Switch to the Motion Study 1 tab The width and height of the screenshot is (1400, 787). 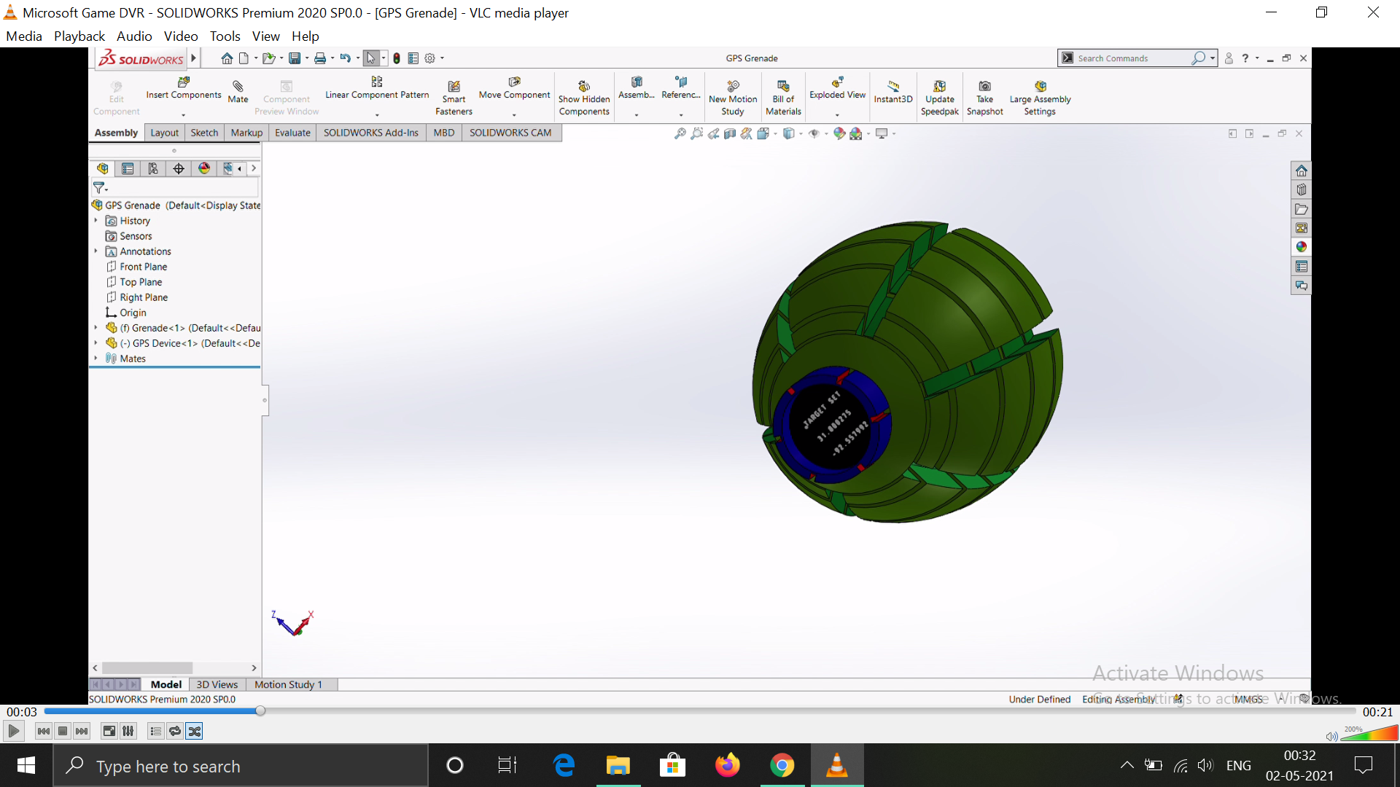288,684
